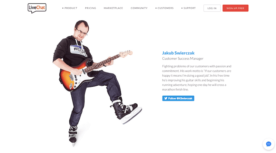Viewport: 276px width, 153px height.
Task: Click the guitar headstock in the photo
Action: coord(126,54)
